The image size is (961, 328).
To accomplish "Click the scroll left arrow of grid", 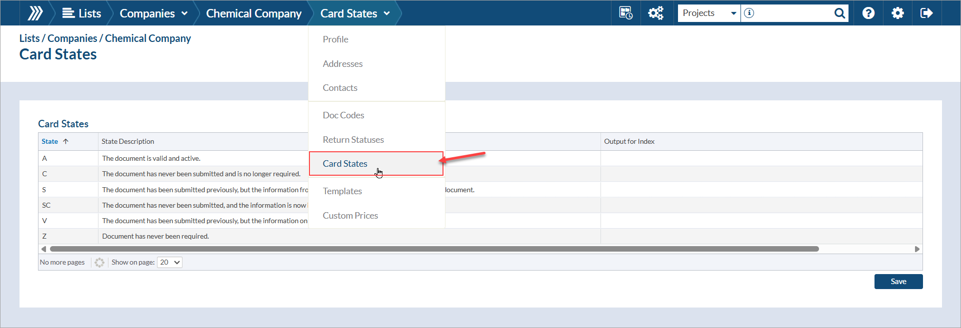I will tap(43, 249).
